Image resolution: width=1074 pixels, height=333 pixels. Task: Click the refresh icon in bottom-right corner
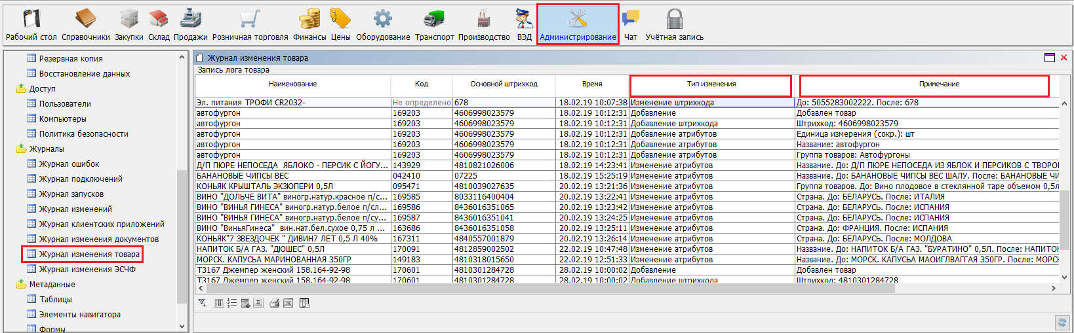coord(1061,323)
